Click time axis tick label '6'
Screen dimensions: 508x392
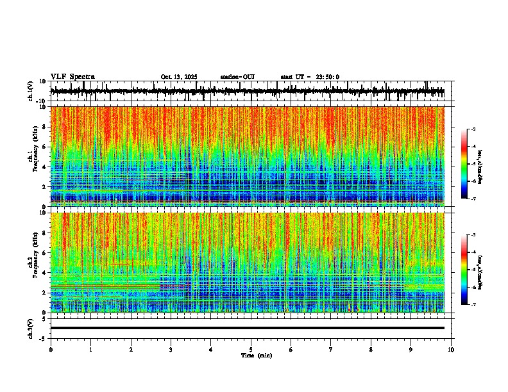click(x=291, y=350)
